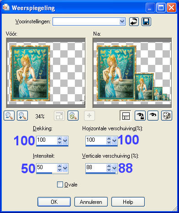Toggle the show/hide previews button
The width and height of the screenshot is (179, 213).
pos(126,116)
